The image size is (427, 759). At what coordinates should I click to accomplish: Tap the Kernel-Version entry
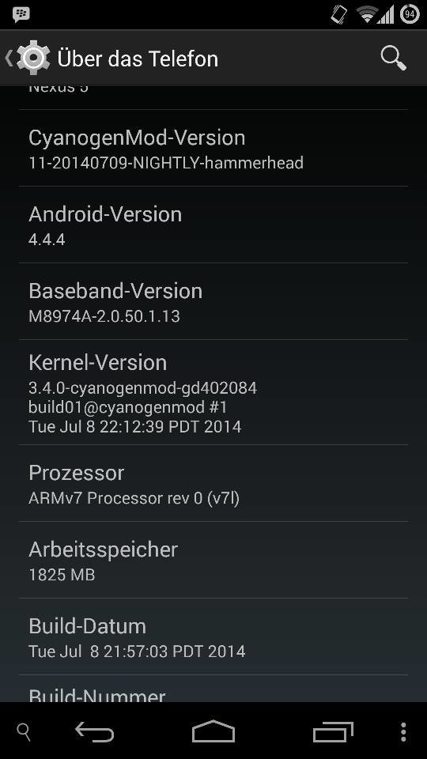click(x=213, y=393)
